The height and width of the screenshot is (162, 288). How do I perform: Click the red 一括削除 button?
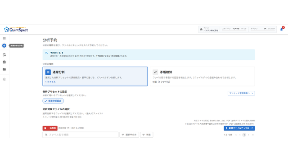pos(50,128)
